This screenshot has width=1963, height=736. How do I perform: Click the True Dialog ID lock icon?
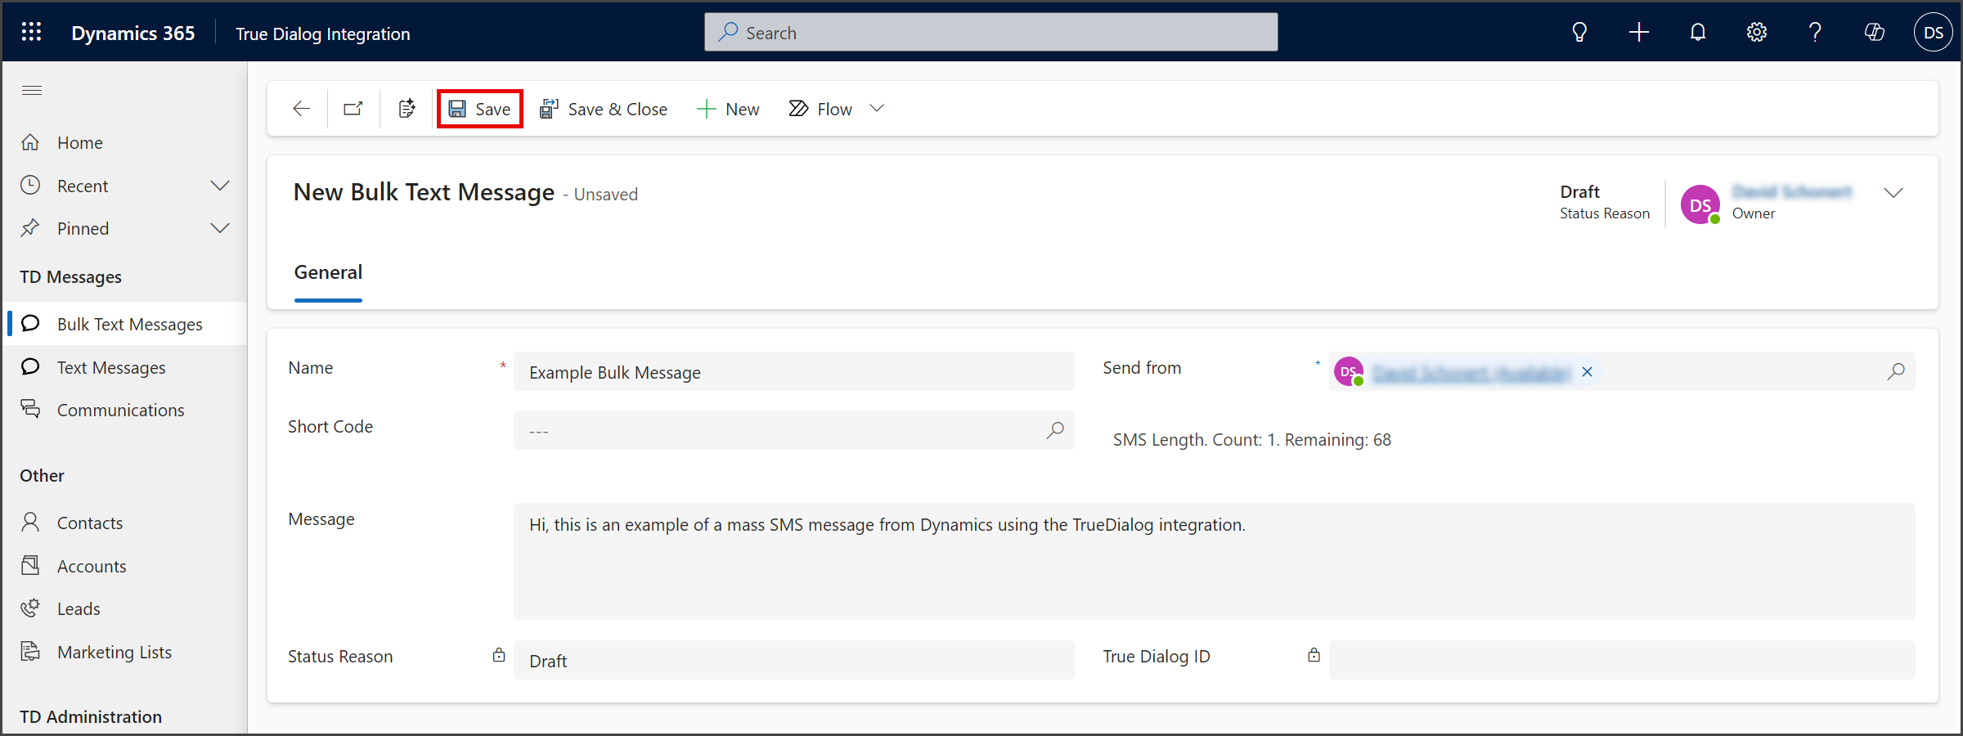(1314, 655)
